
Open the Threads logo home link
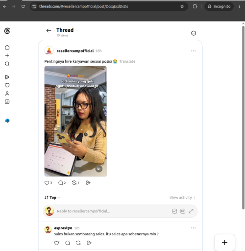[7, 31]
